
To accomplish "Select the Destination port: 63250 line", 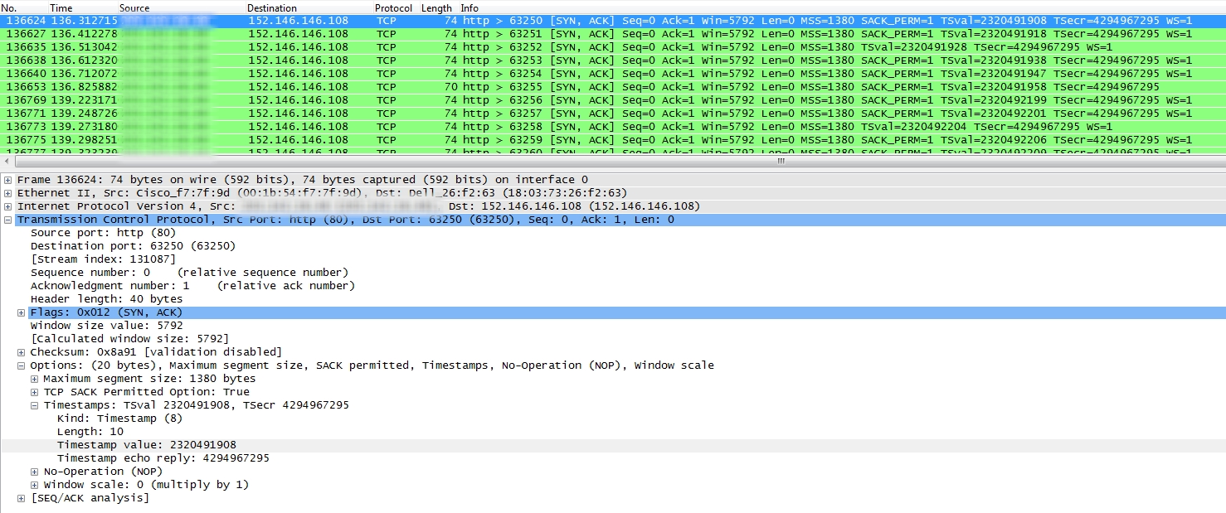I will point(133,246).
